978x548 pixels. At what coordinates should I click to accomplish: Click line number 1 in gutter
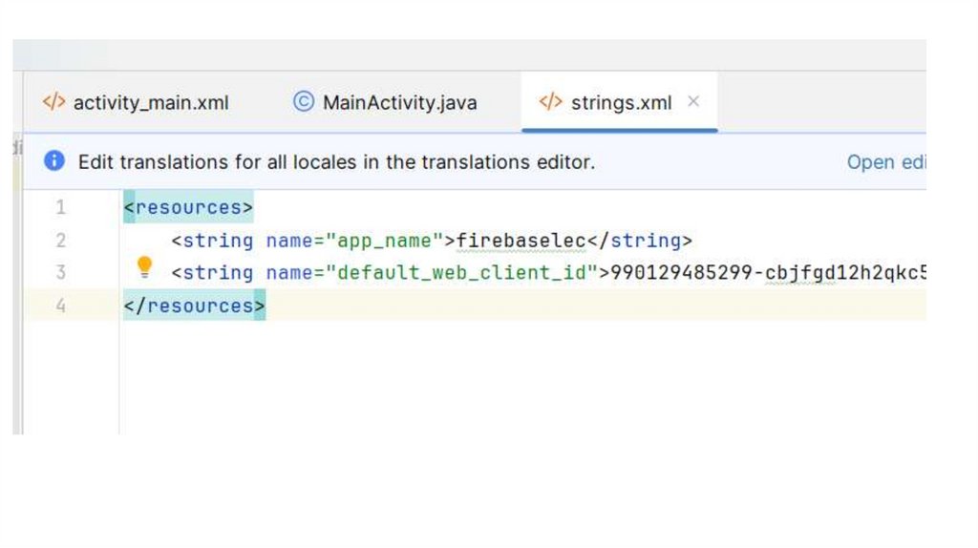(61, 207)
